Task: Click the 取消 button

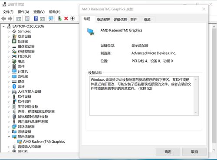Action: 194,152
